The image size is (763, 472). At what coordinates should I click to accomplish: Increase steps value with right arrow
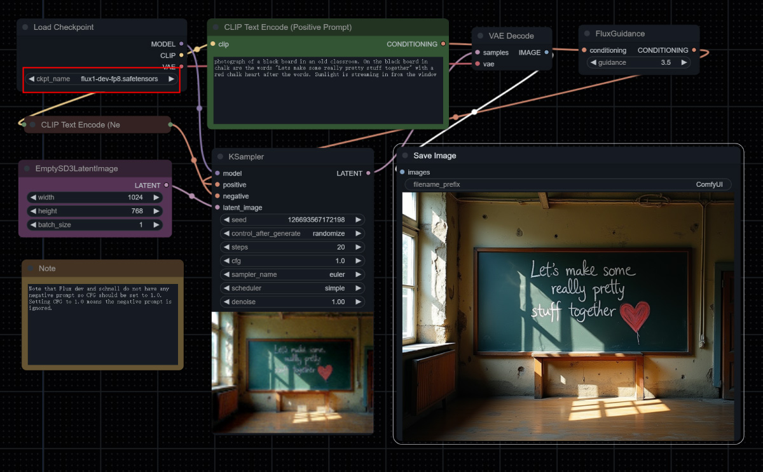click(358, 247)
